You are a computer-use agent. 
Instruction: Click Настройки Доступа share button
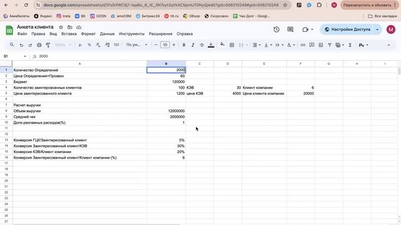pyautogui.click(x=346, y=29)
